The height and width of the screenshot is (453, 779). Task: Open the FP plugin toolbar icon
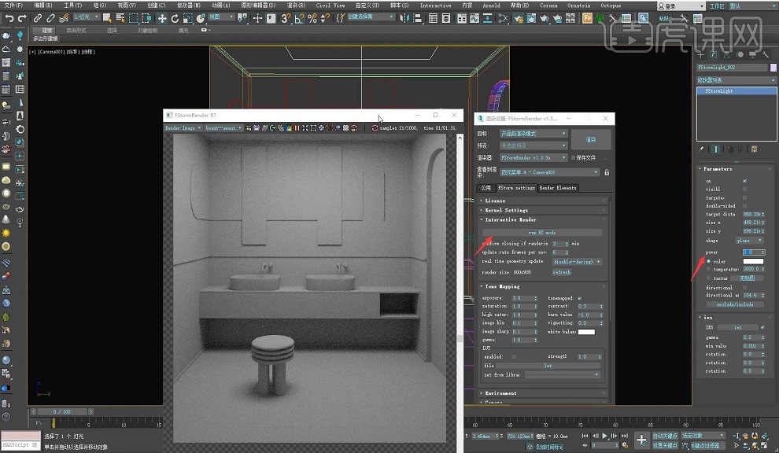[587, 18]
